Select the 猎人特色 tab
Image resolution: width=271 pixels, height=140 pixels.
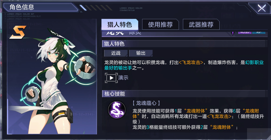coord(120,24)
